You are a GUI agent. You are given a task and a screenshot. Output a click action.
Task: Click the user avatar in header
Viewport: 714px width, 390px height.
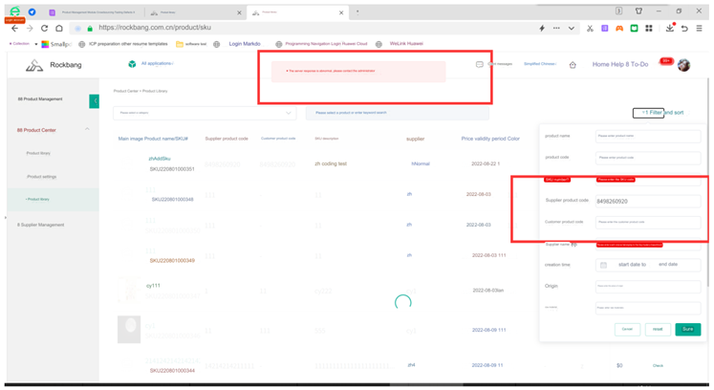[683, 65]
